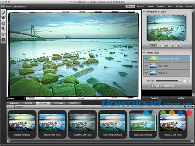Open the Mask module tab
This screenshot has height=146, width=195.
click(150, 6)
